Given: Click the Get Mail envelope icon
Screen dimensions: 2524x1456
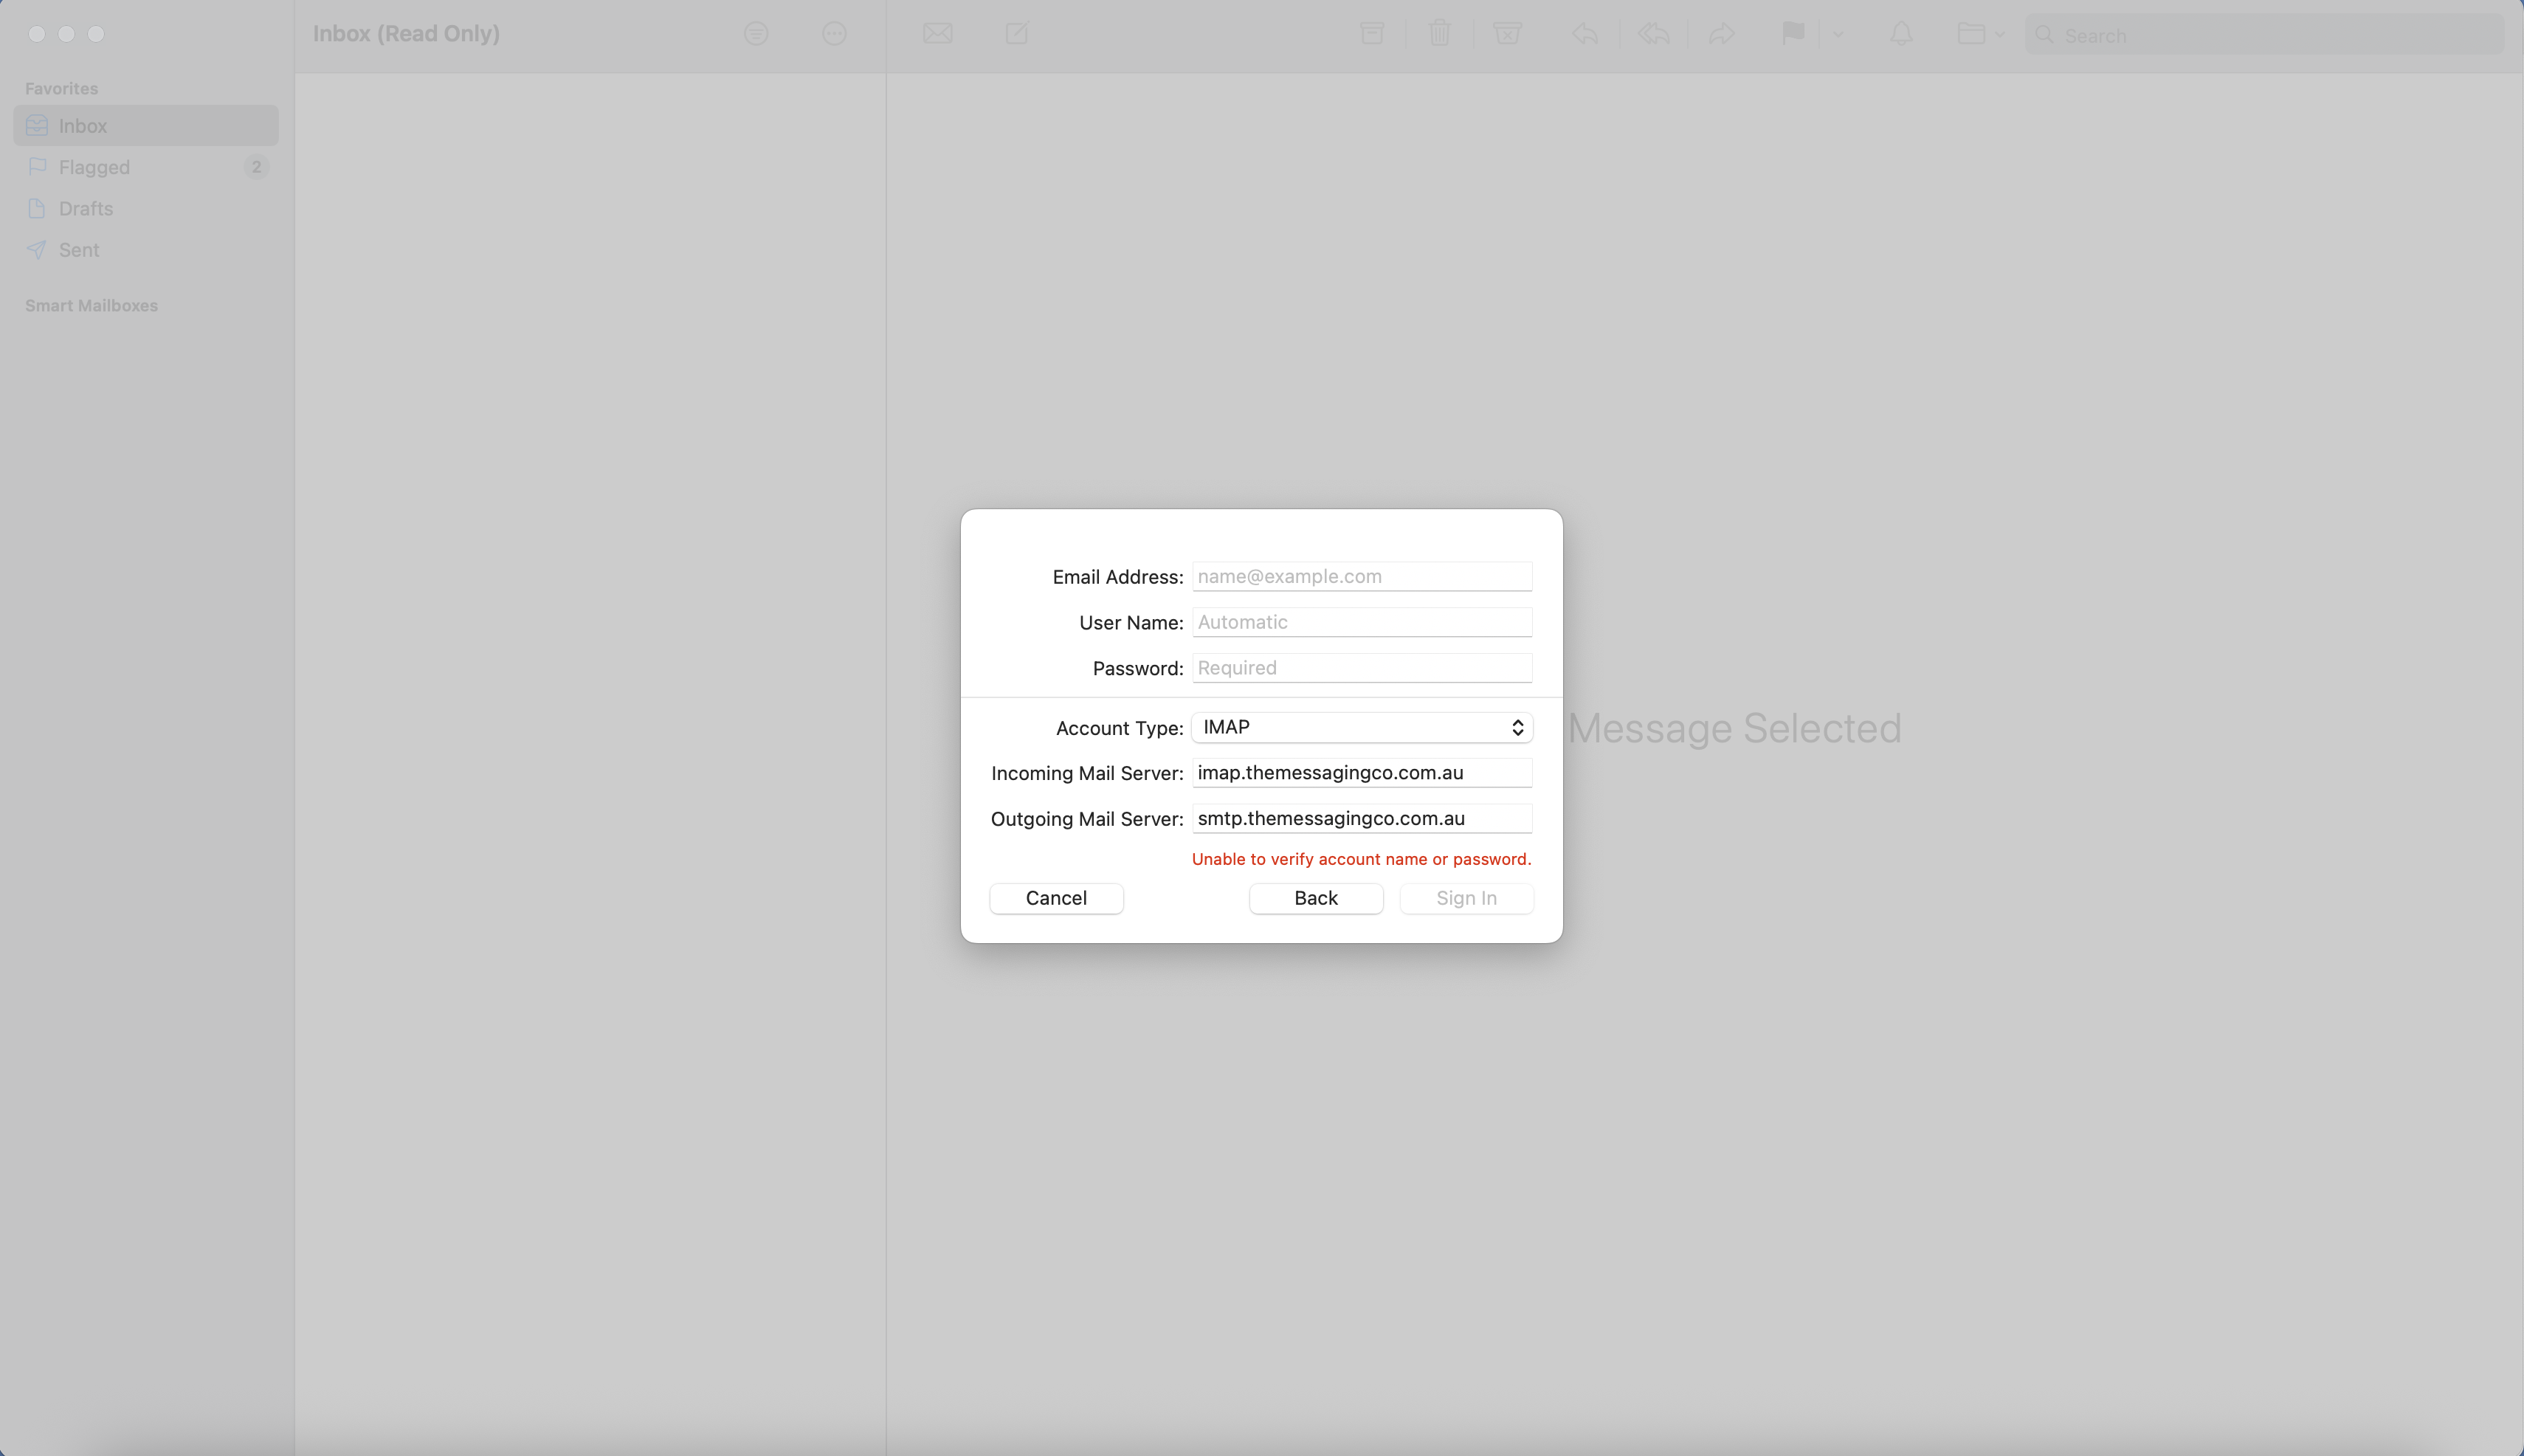Looking at the screenshot, I should (x=937, y=34).
